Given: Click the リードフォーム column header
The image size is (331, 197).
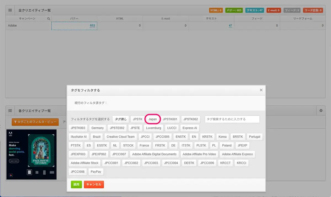Looking at the screenshot, I should [x=303, y=18].
